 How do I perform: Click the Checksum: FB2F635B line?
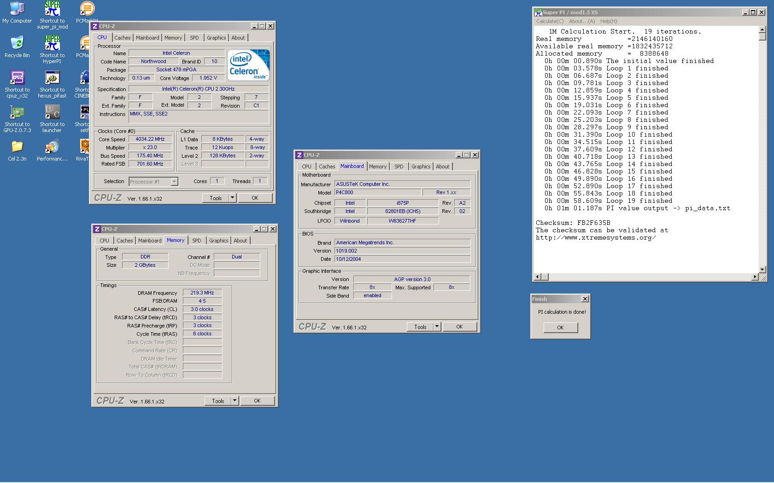pos(573,223)
